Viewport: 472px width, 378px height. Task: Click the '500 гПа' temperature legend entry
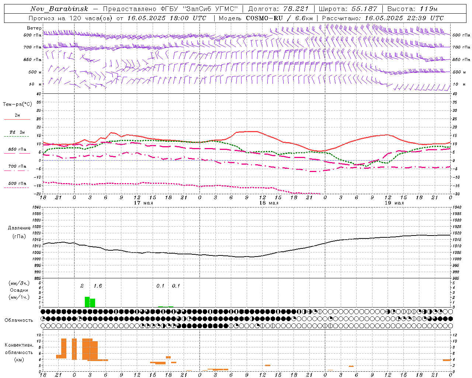17,183
